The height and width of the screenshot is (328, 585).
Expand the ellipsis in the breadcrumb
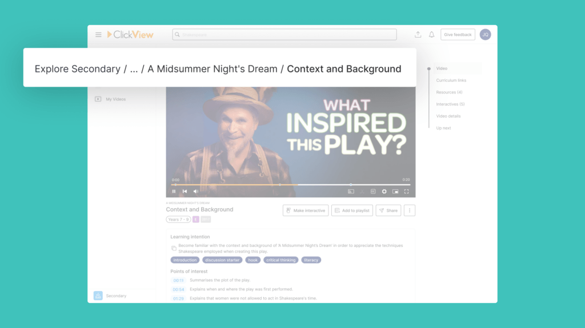134,69
